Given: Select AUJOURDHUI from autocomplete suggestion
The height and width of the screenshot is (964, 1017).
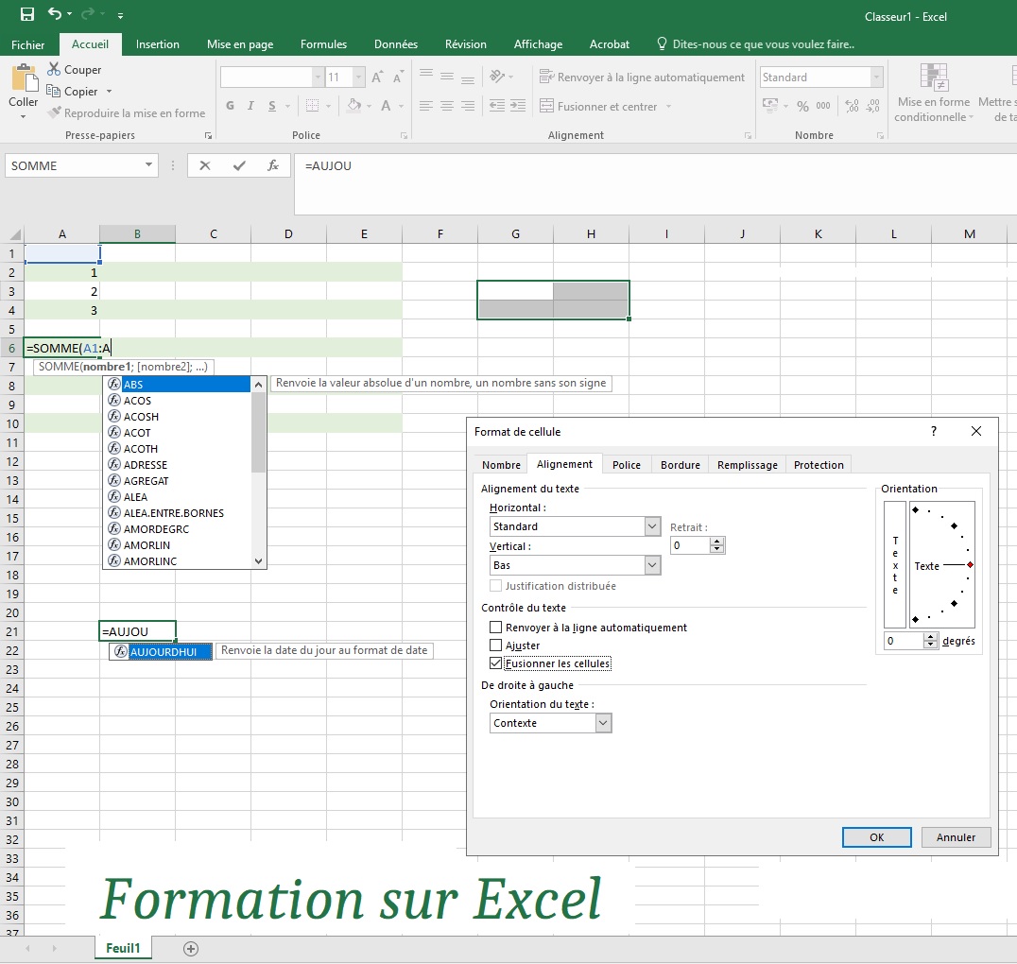Looking at the screenshot, I should tap(163, 651).
